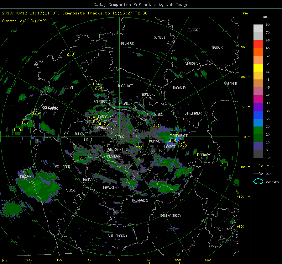The height and width of the screenshot is (264, 282).
Task: Click the RAMDURG city label
Action: [x=100, y=102]
